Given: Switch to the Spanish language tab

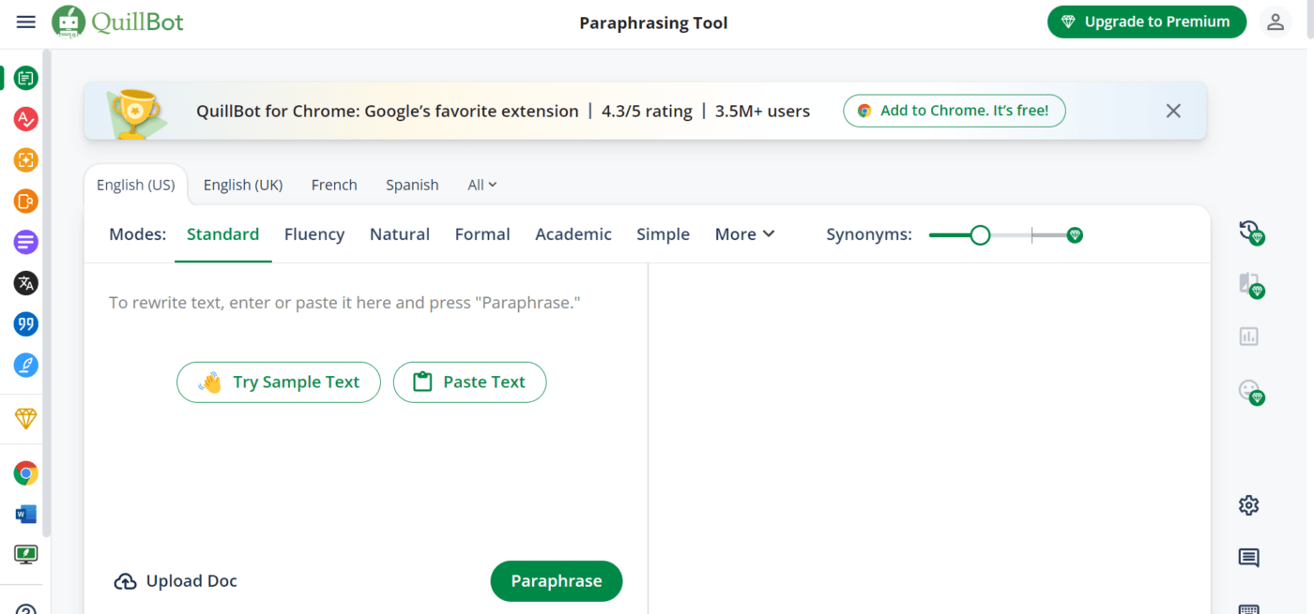Looking at the screenshot, I should tap(412, 185).
